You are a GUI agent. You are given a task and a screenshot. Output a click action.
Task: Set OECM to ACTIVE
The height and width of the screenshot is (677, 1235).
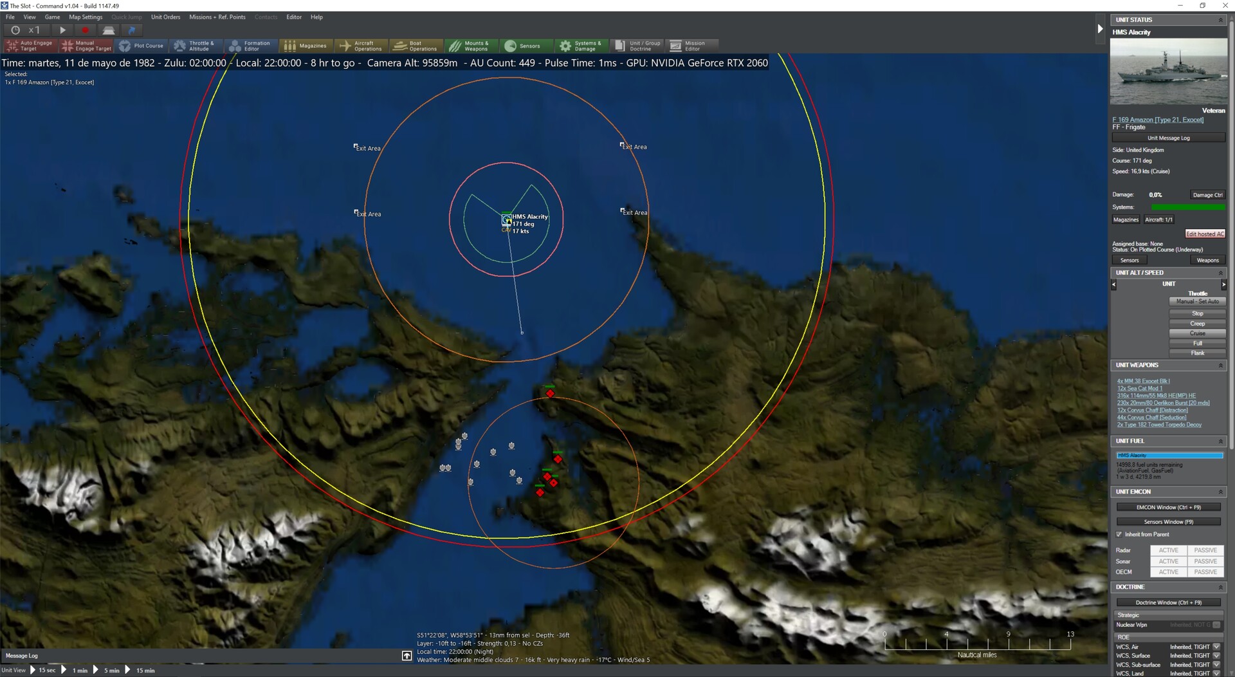pyautogui.click(x=1168, y=571)
